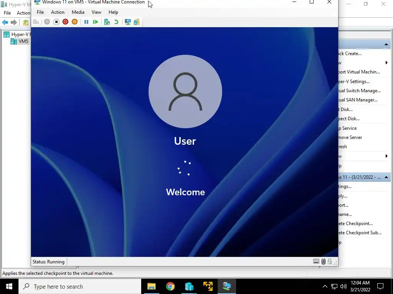Click Remove Server action
393x294 pixels.
[350, 137]
